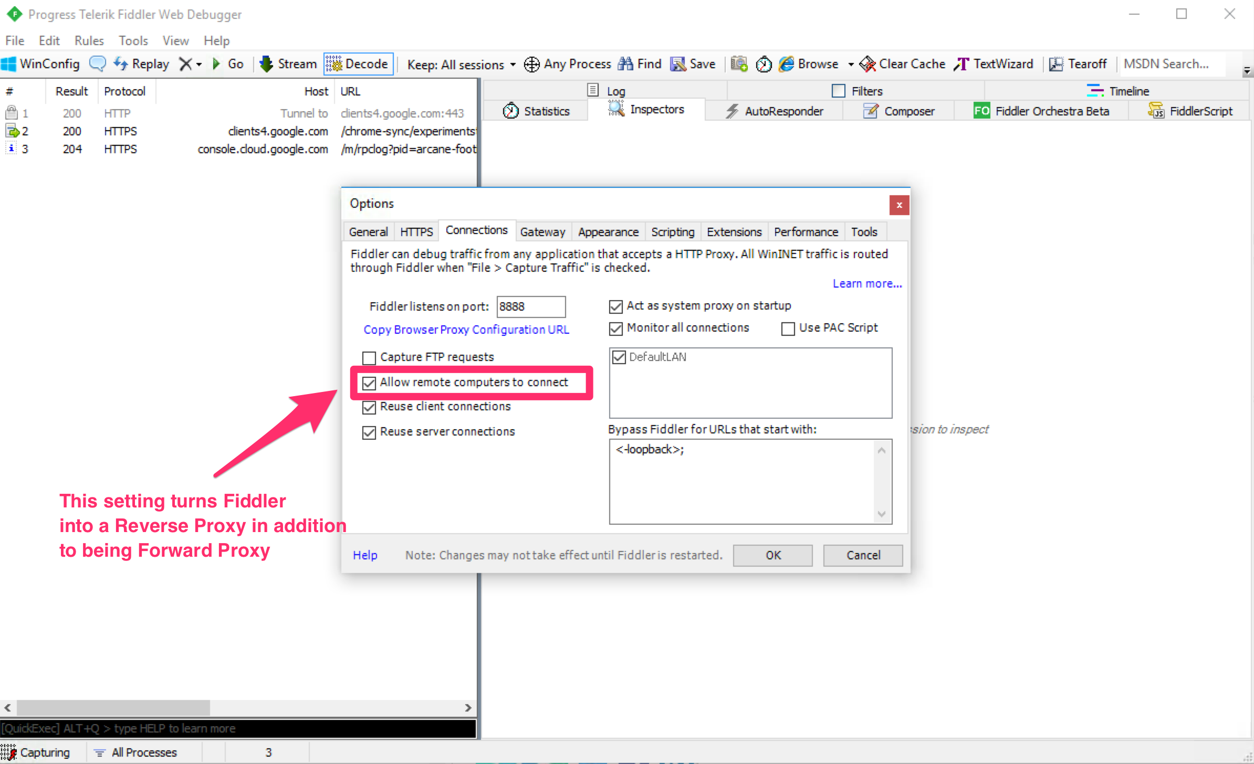Enable Use PAC Script checkbox
The width and height of the screenshot is (1254, 764).
pyautogui.click(x=788, y=328)
